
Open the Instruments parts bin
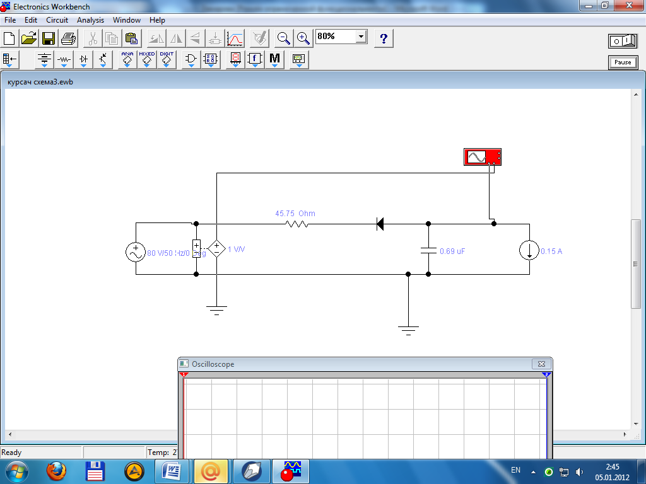(x=299, y=60)
